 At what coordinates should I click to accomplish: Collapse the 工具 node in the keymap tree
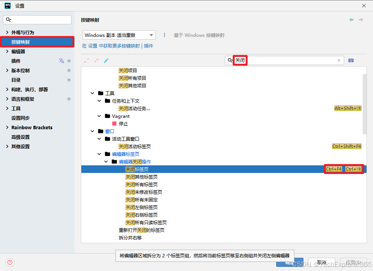[x=92, y=93]
